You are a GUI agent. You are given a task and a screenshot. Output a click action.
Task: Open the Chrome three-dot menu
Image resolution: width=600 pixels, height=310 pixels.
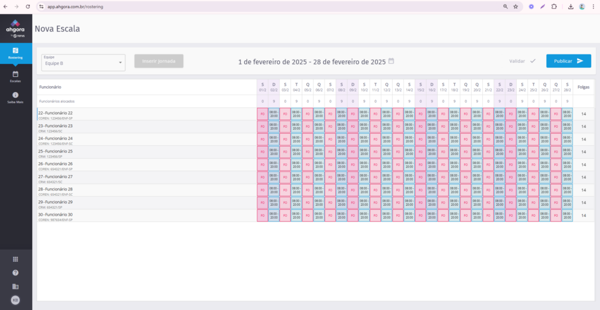point(594,6)
